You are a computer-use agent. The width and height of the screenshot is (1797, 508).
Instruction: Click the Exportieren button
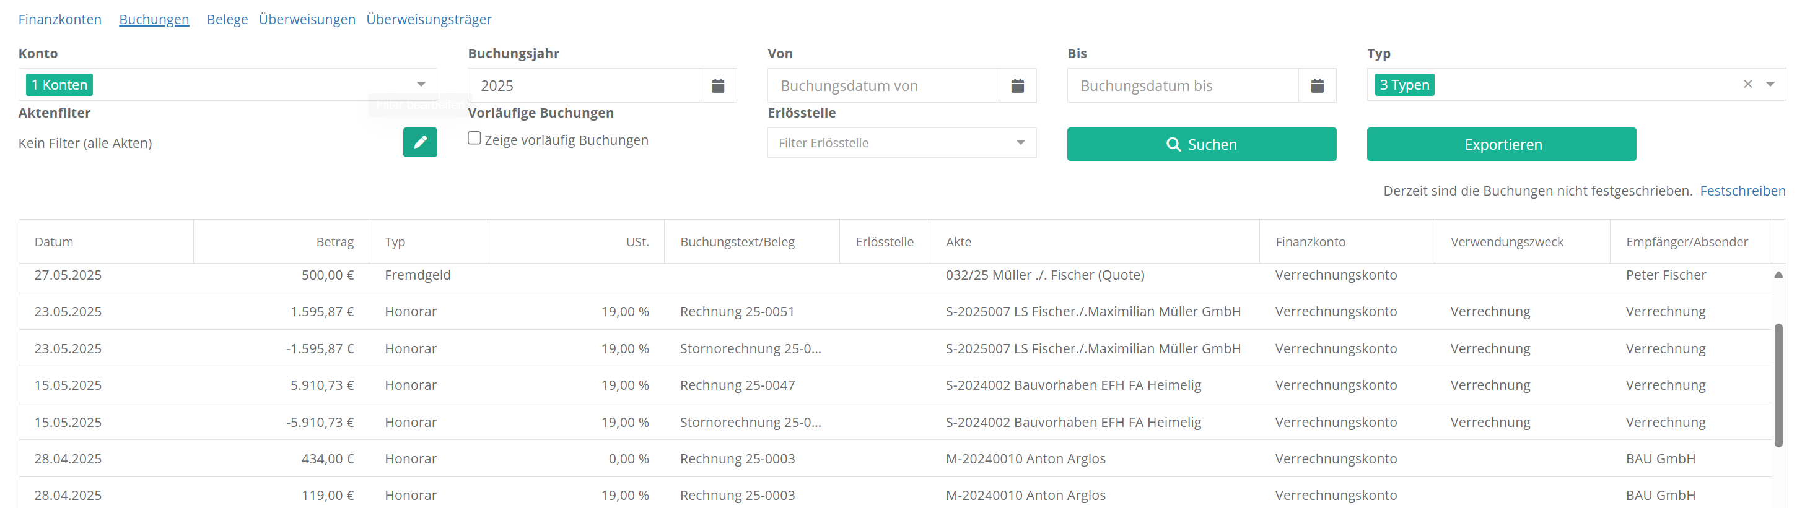pos(1500,144)
